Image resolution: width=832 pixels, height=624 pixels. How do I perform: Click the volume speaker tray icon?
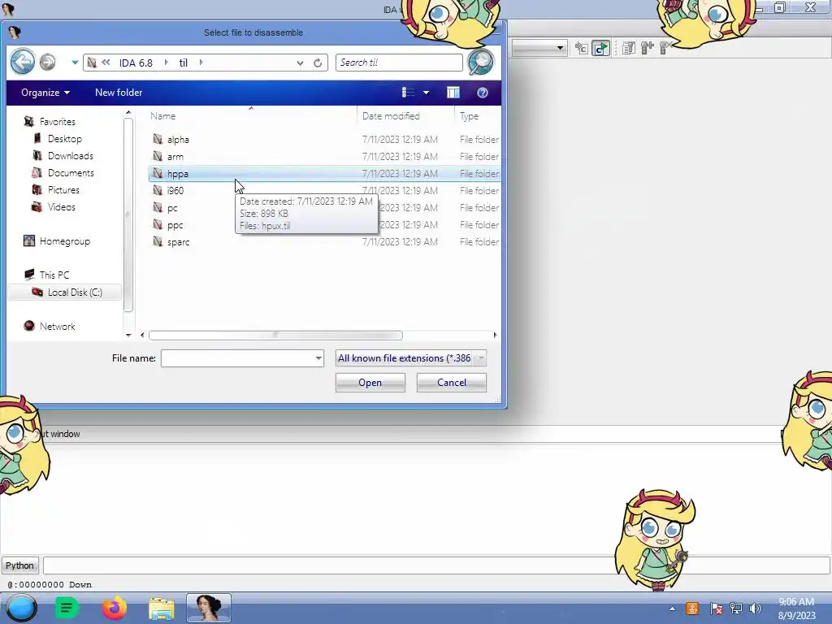[x=755, y=609]
